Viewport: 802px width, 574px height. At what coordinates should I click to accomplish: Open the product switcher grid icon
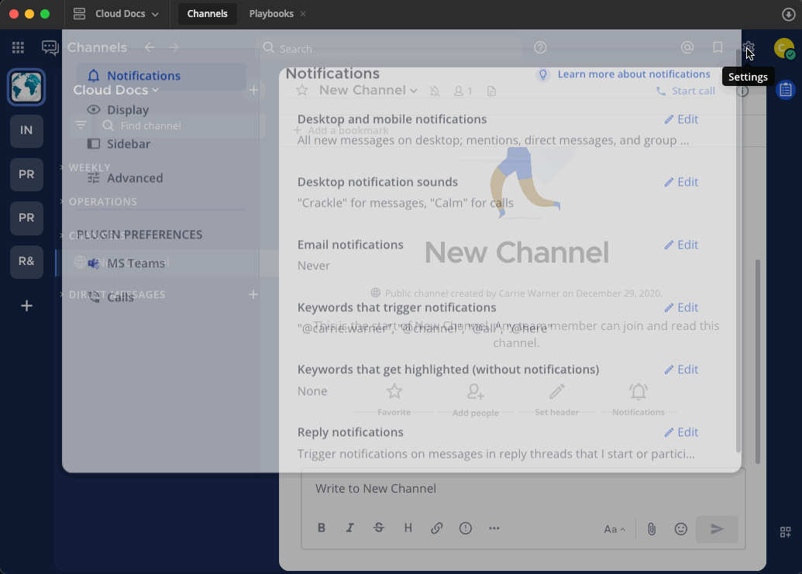tap(18, 48)
